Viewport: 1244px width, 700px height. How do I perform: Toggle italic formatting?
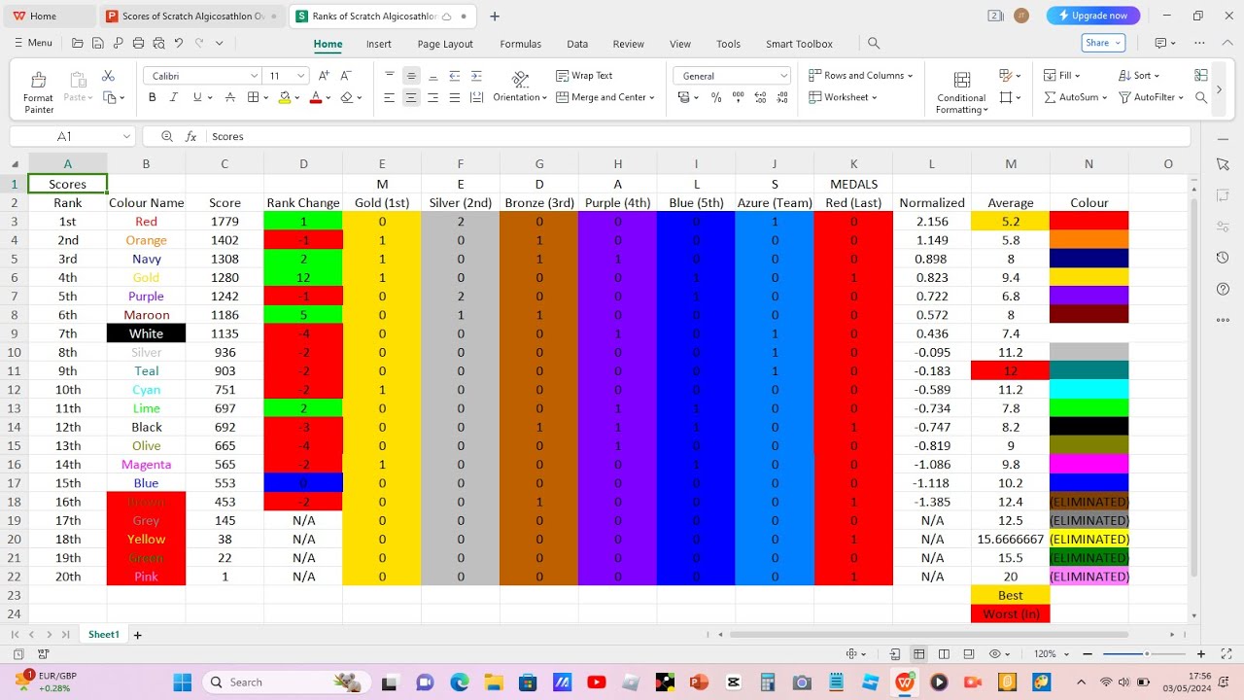[x=174, y=97]
